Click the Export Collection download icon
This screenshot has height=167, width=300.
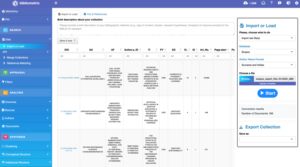pyautogui.click(x=241, y=127)
